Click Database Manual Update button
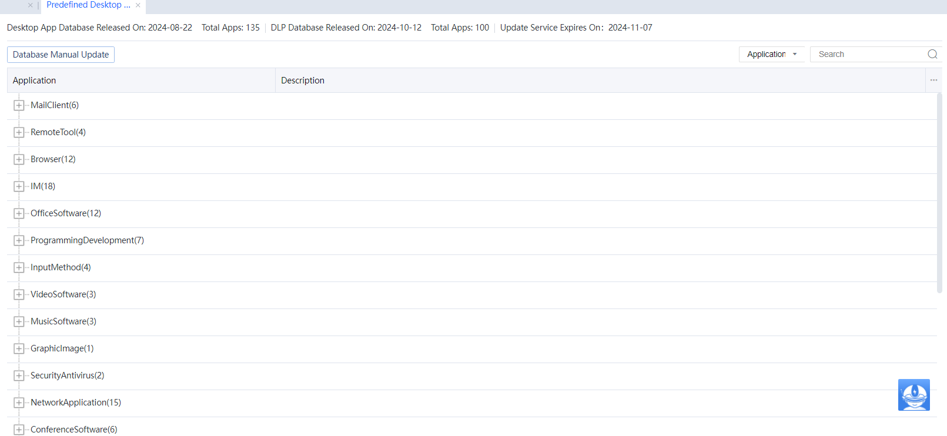947x436 pixels. coord(61,55)
